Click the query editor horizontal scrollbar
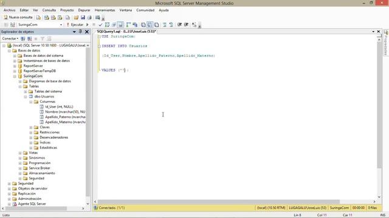Screen dimensions: 389x218 pos(218,202)
